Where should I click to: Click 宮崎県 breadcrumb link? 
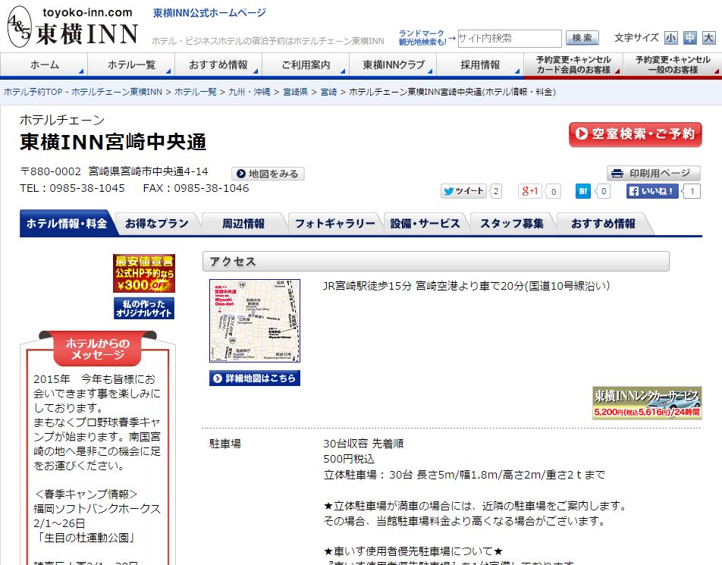pos(295,92)
